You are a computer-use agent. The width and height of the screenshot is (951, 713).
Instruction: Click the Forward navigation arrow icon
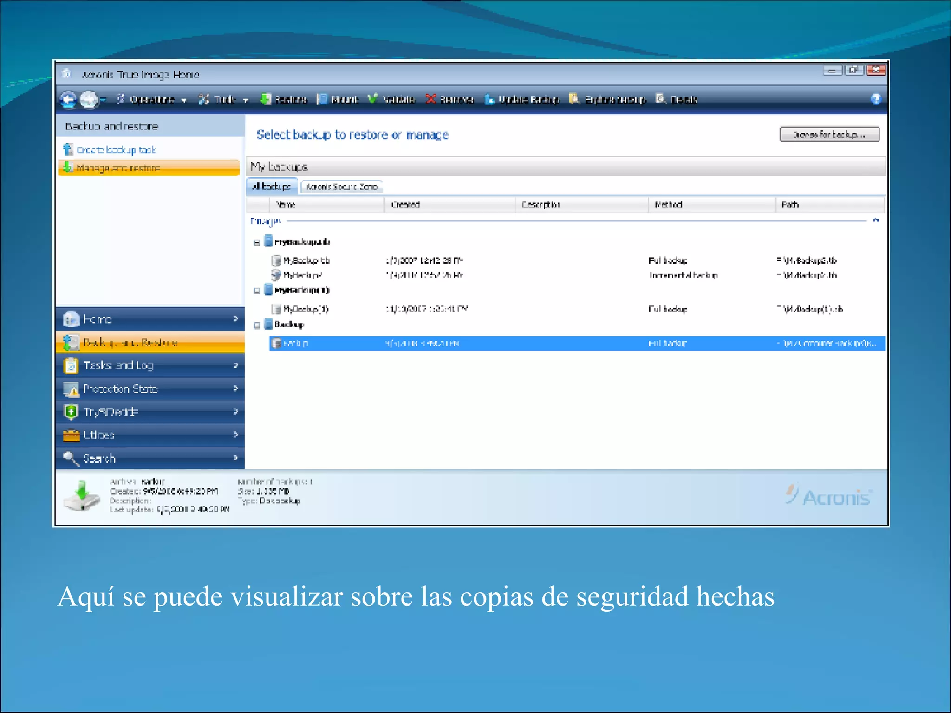pyautogui.click(x=88, y=99)
